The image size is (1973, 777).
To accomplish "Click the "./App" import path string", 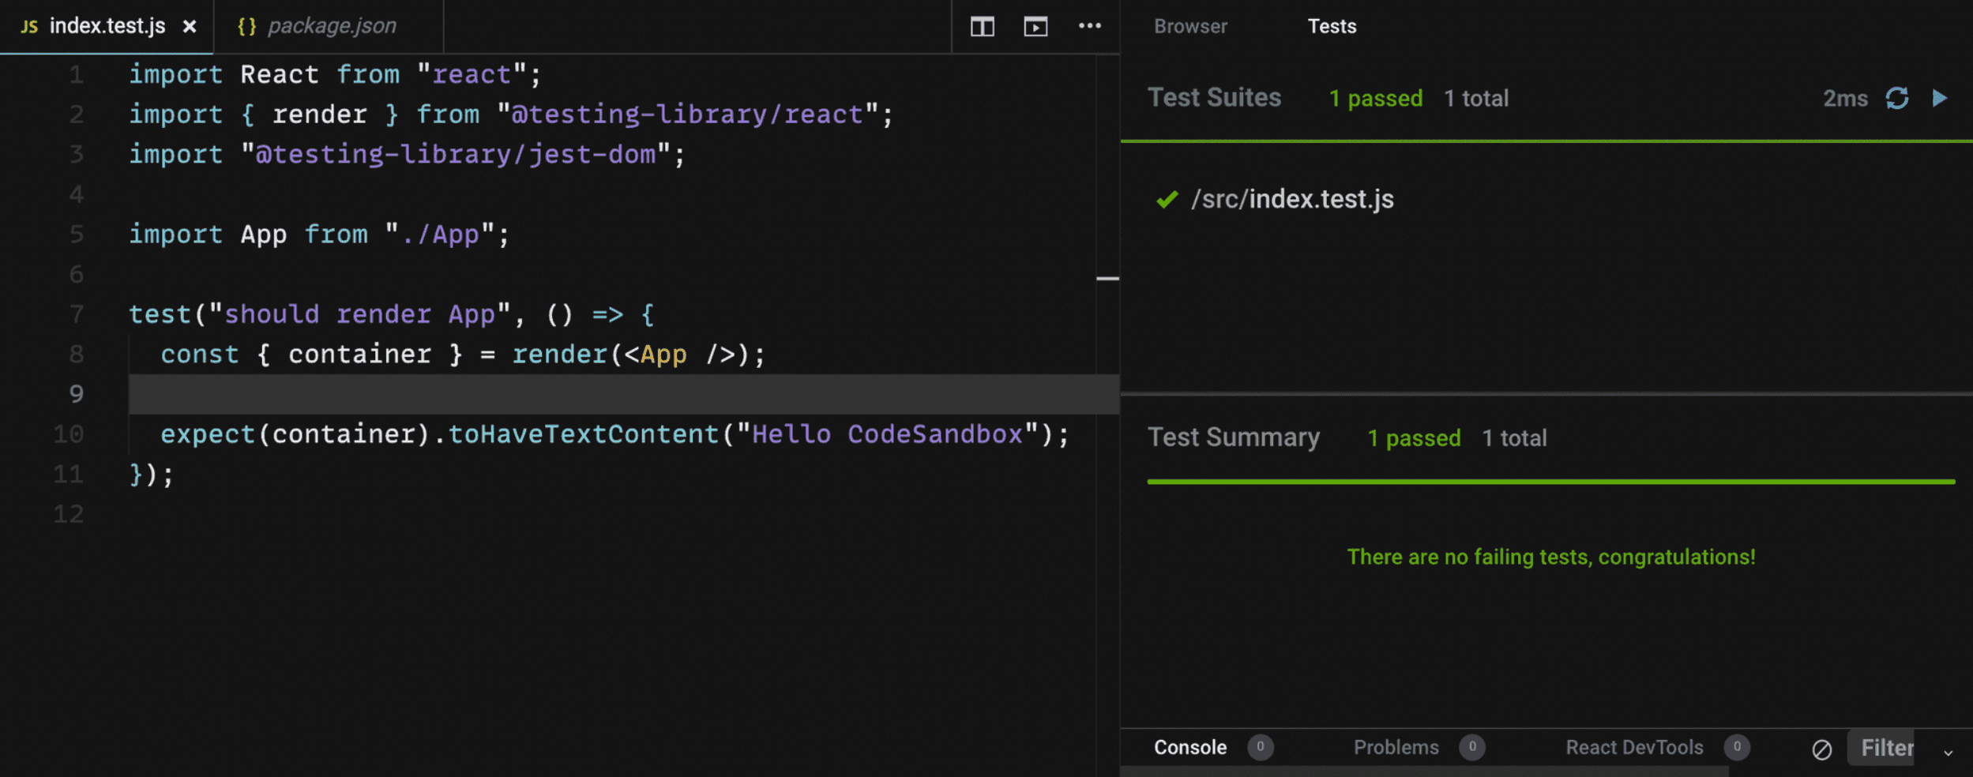I will (440, 235).
